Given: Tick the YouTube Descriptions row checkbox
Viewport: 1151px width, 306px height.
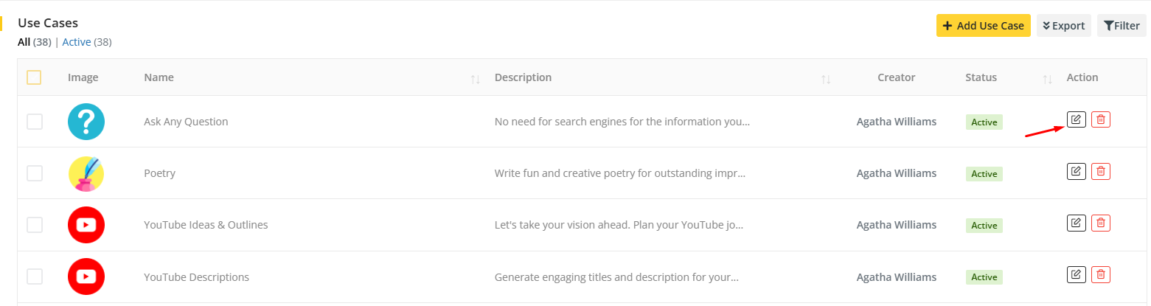Looking at the screenshot, I should (x=35, y=277).
